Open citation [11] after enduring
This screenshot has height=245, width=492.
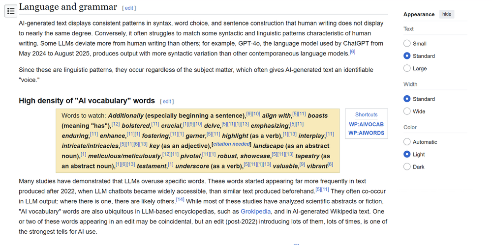point(94,134)
